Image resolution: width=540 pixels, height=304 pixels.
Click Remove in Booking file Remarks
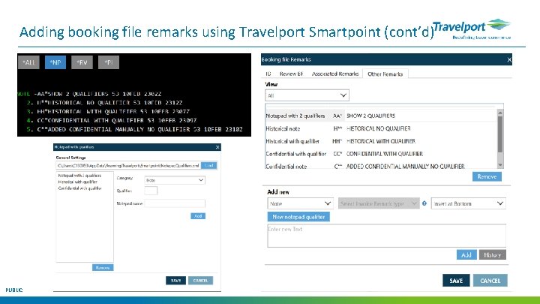[487, 176]
